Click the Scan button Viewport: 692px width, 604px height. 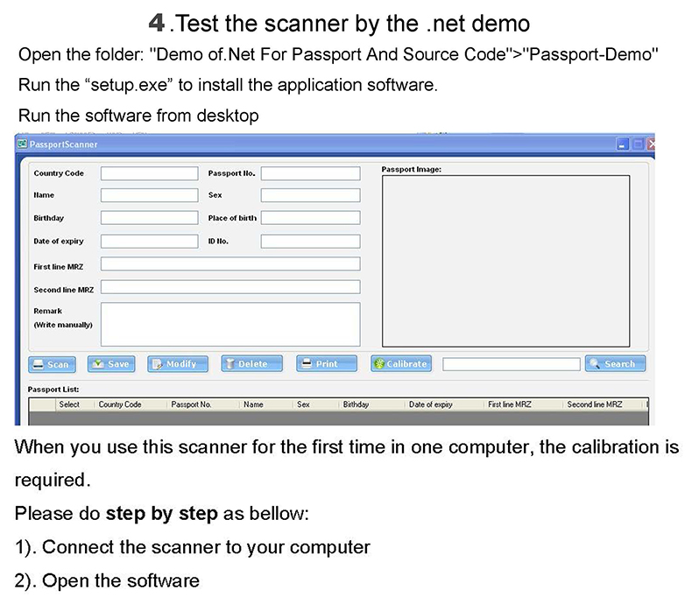click(x=52, y=364)
